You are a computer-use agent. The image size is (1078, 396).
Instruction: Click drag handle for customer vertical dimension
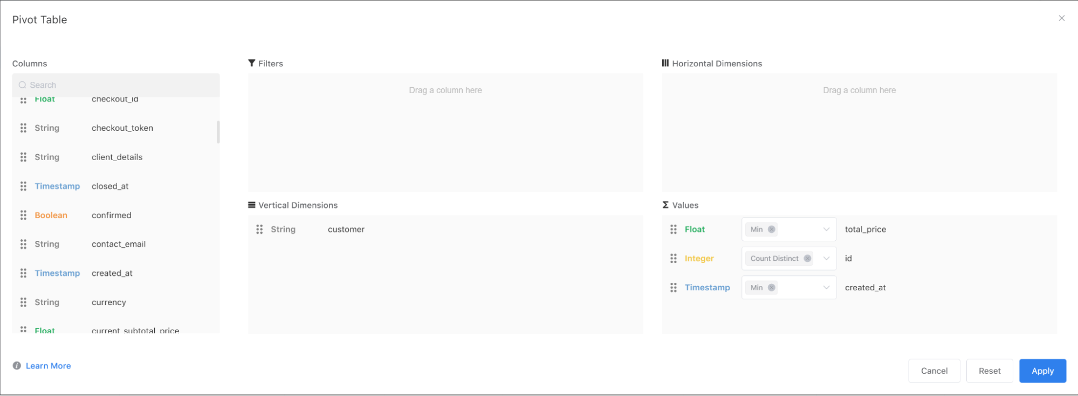click(x=259, y=230)
